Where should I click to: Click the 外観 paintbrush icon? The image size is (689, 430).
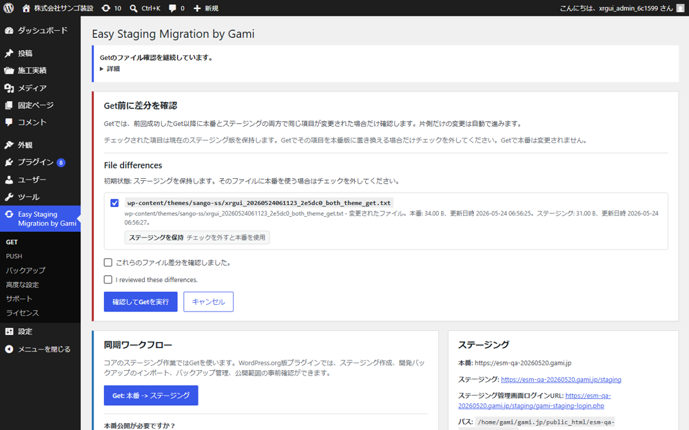(9, 144)
